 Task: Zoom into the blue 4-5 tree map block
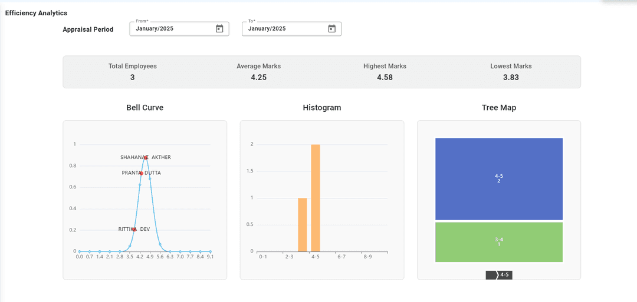coord(498,179)
